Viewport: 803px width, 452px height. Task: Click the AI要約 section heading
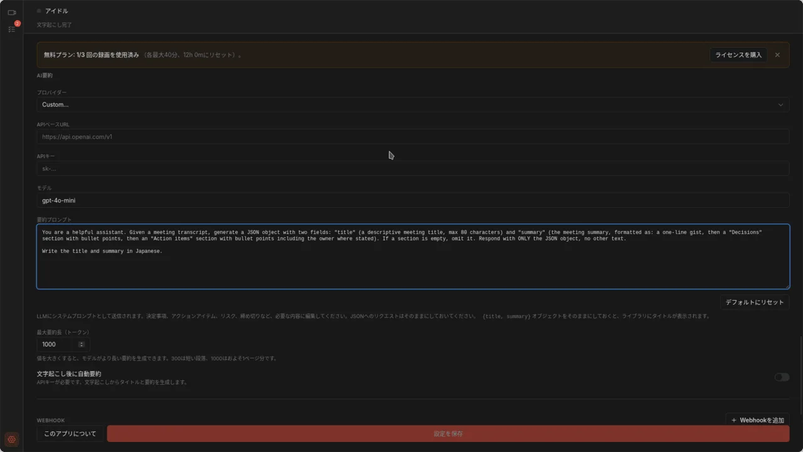pos(45,75)
